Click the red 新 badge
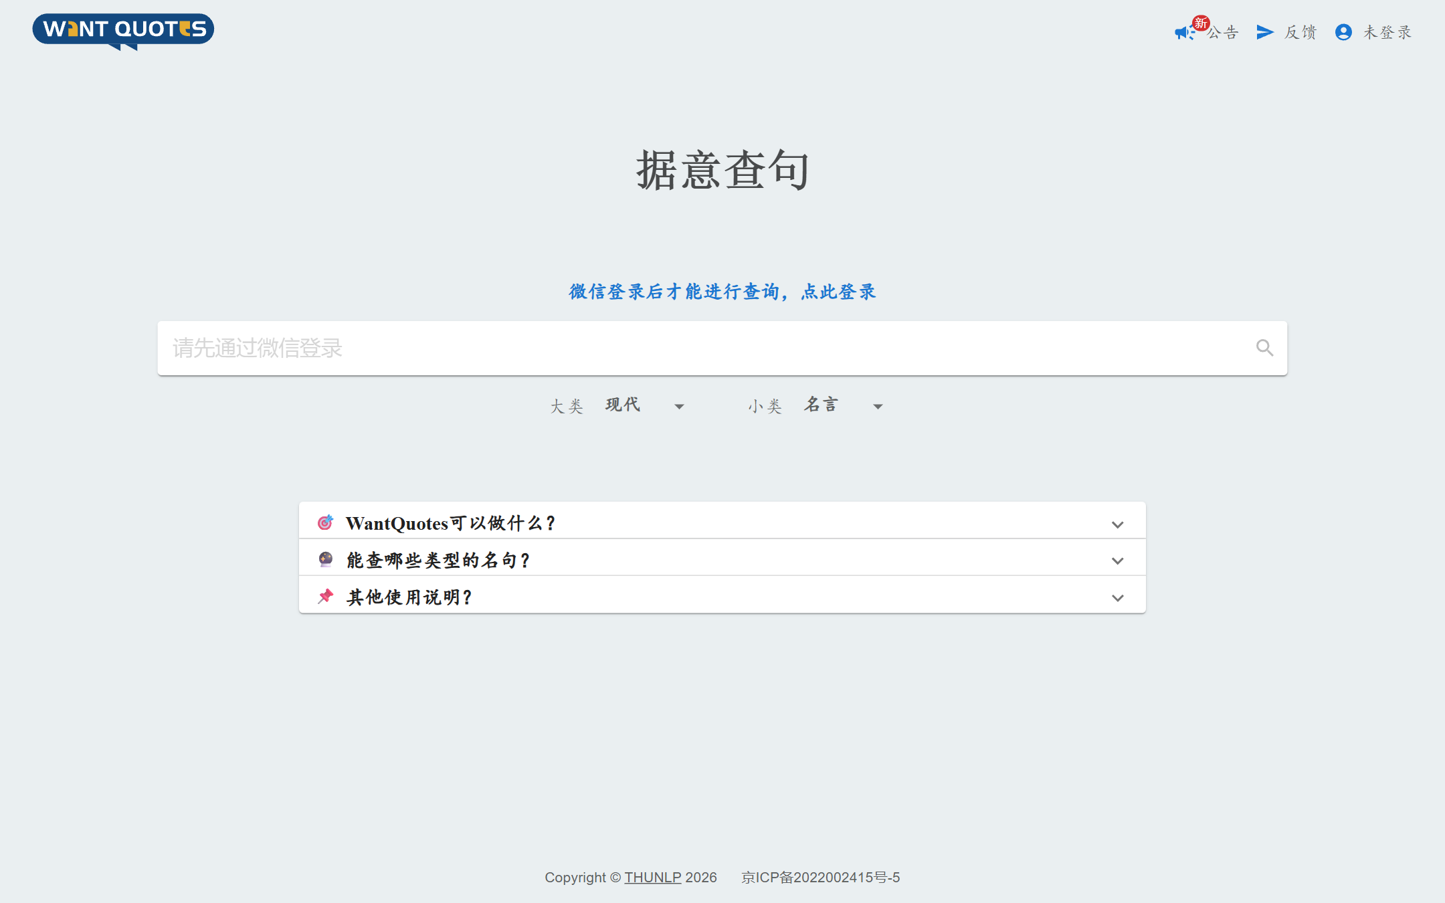The image size is (1445, 903). tap(1201, 23)
